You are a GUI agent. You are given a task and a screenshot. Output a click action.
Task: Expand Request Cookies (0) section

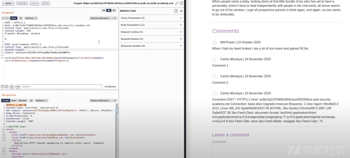[x=151, y=32]
